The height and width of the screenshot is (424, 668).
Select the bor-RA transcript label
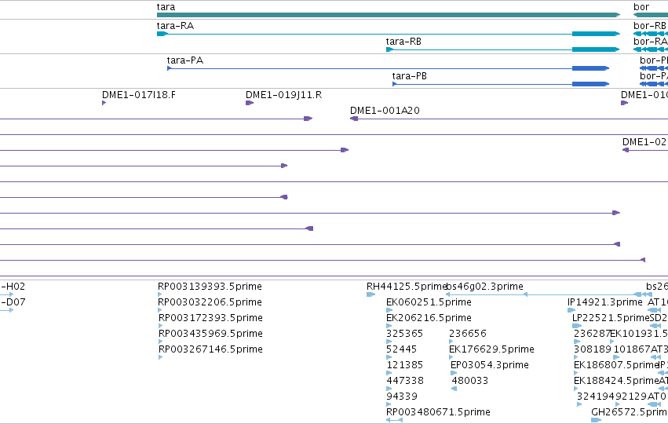[650, 42]
